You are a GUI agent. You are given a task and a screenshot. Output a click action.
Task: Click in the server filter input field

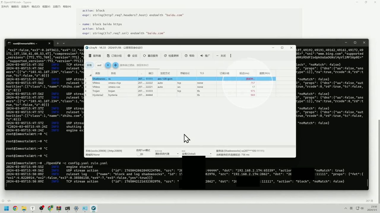139,65
